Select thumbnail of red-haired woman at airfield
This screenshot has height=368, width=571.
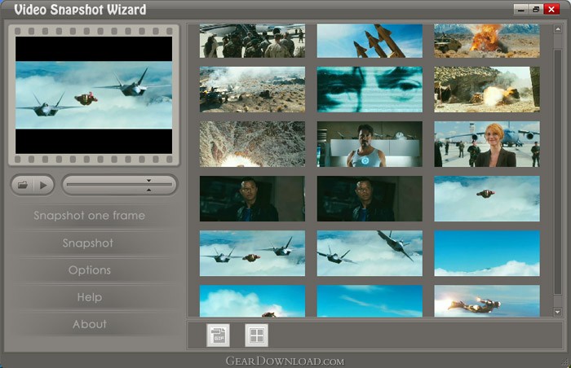(x=487, y=144)
